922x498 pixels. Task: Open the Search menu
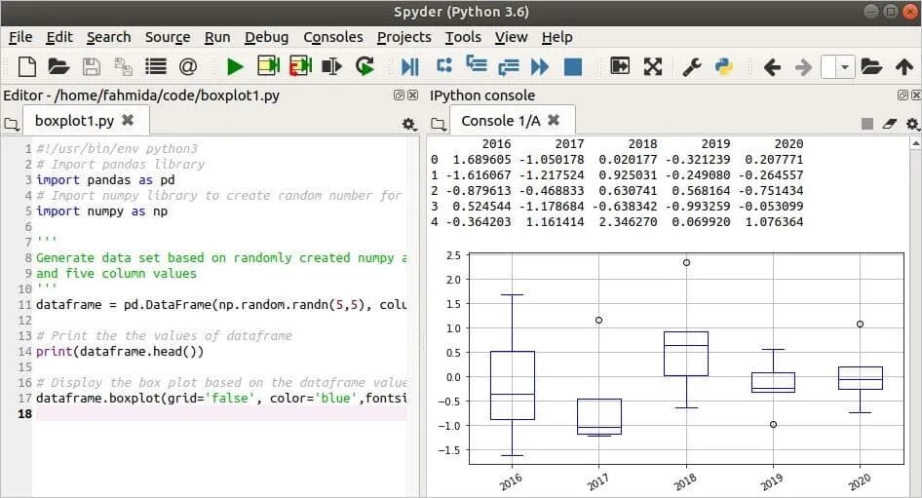tap(109, 37)
